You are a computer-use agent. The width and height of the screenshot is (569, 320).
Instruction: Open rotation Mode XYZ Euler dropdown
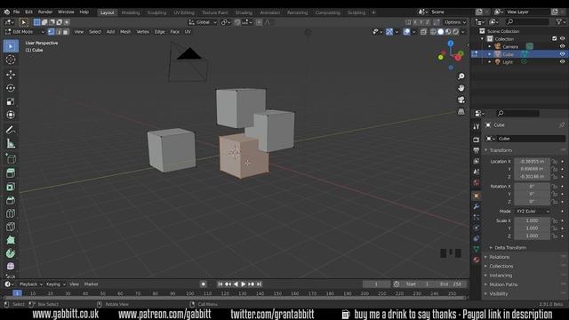532,212
